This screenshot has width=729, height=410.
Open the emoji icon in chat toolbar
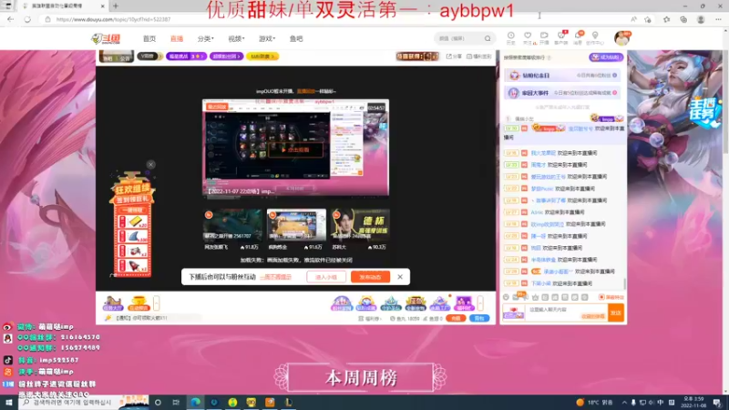click(x=506, y=297)
